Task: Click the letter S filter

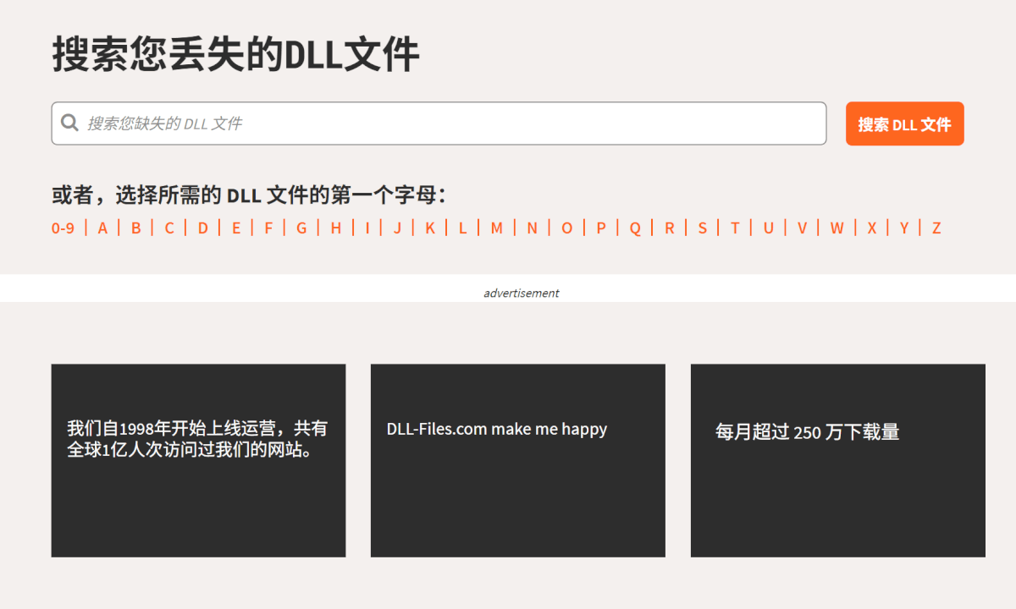Action: point(702,228)
